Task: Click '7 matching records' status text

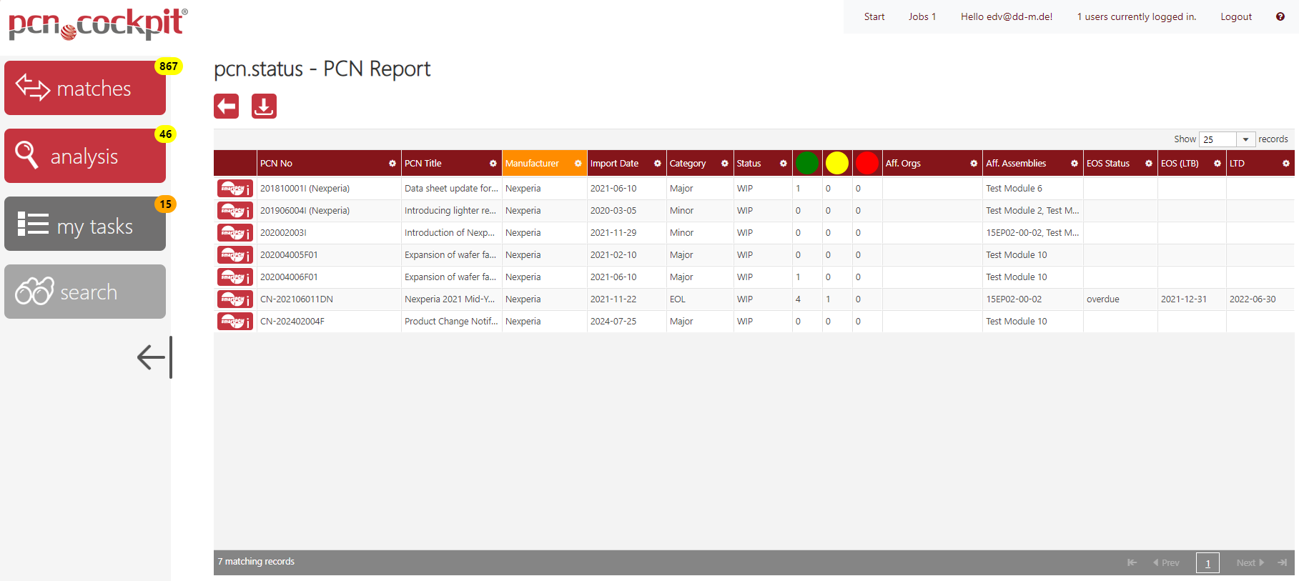Action: pyautogui.click(x=256, y=562)
